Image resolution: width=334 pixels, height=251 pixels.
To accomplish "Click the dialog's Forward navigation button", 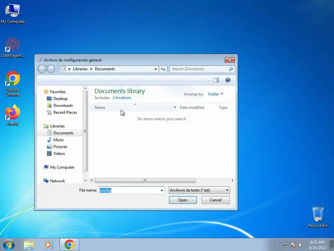I will tap(51, 69).
